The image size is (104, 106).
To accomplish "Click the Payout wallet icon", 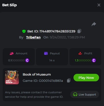I will (x=46, y=53).
